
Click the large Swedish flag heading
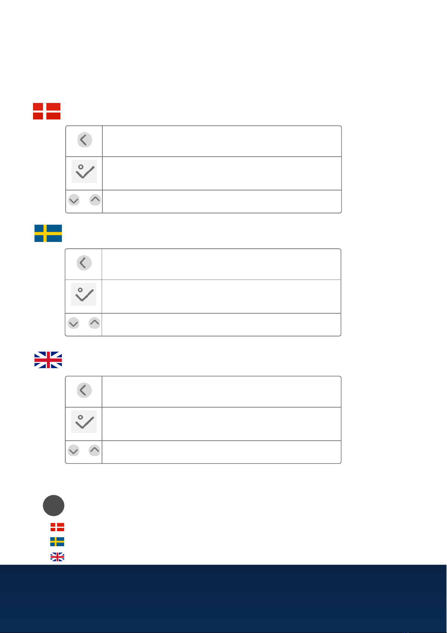click(48, 233)
